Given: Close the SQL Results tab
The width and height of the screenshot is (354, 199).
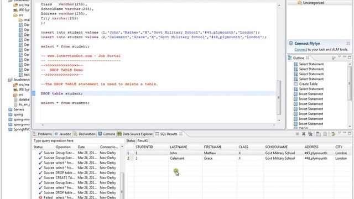Looking at the screenshot, I should [181, 134].
